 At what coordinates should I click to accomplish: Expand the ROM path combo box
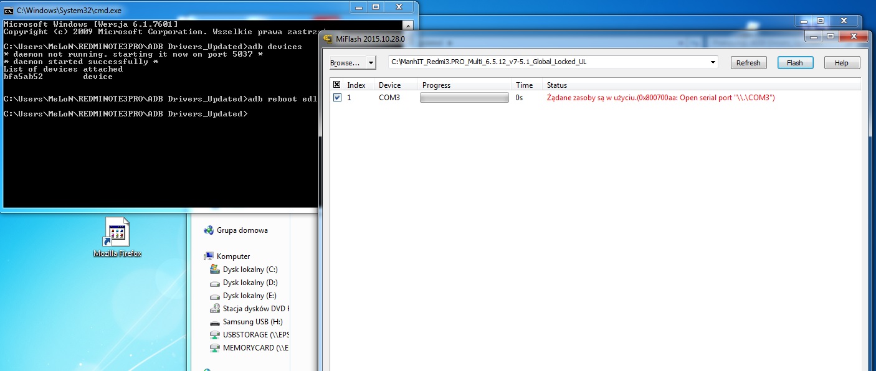713,62
